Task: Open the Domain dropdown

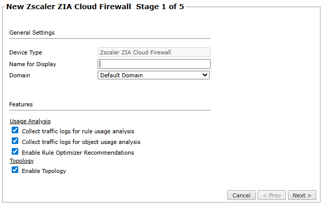Action: [153, 75]
